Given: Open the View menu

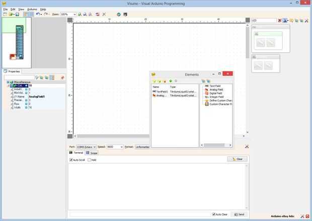Looking at the screenshot, I should click(21, 10).
